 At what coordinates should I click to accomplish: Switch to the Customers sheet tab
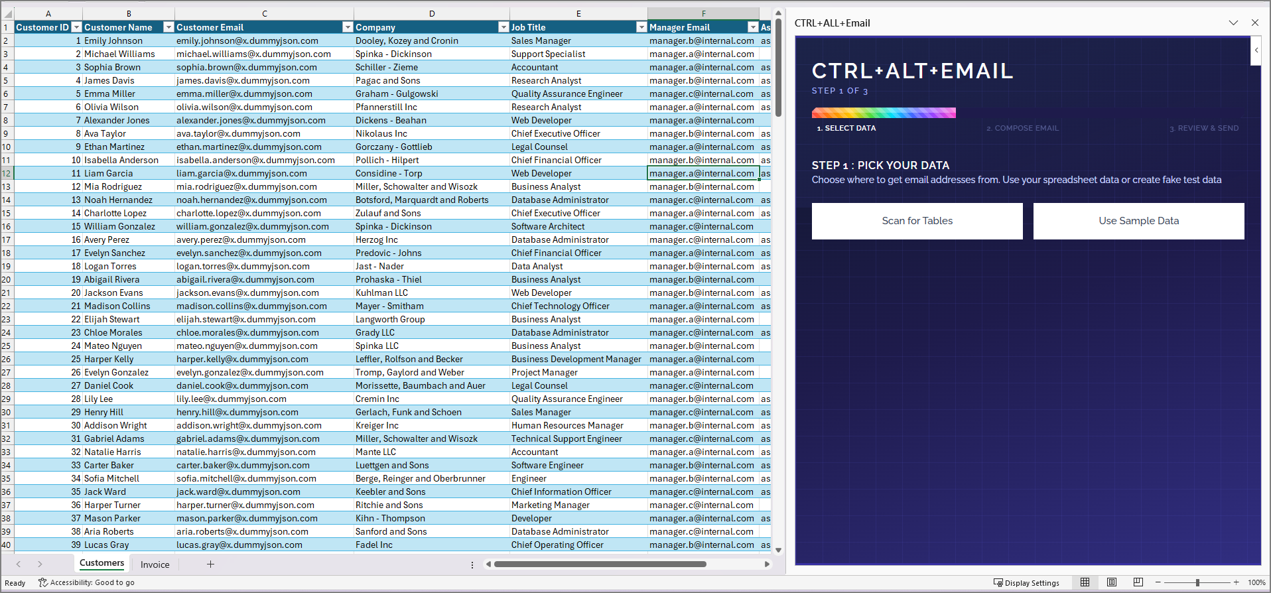tap(101, 563)
